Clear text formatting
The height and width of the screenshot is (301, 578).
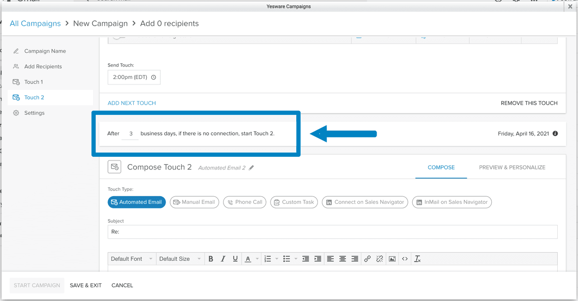417,259
